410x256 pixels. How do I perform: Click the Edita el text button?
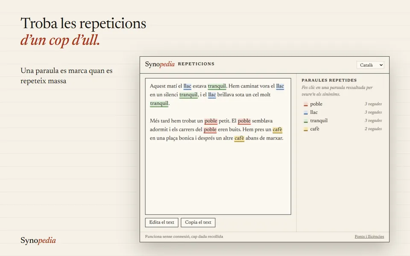tap(161, 222)
